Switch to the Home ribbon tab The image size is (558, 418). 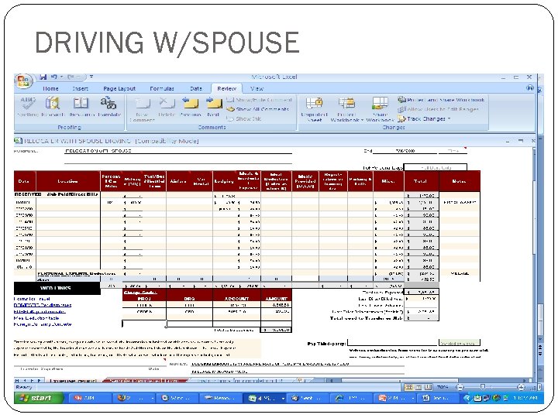tap(50, 88)
